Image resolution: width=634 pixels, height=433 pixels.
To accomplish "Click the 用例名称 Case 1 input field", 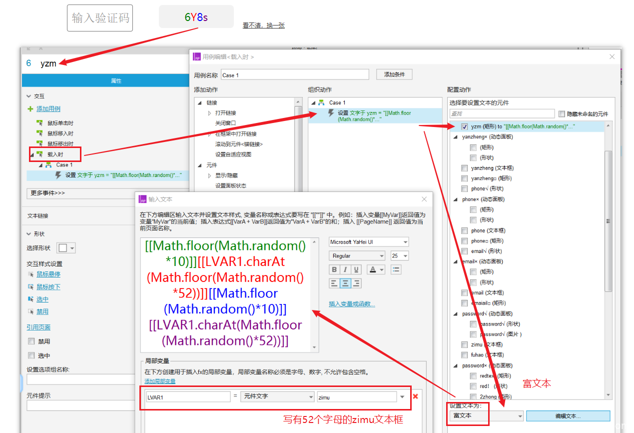I will coord(294,75).
